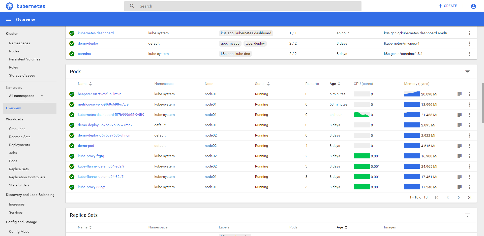Open Config Maps in sidebar
Viewport: 484px width, 236px height.
[x=19, y=231]
